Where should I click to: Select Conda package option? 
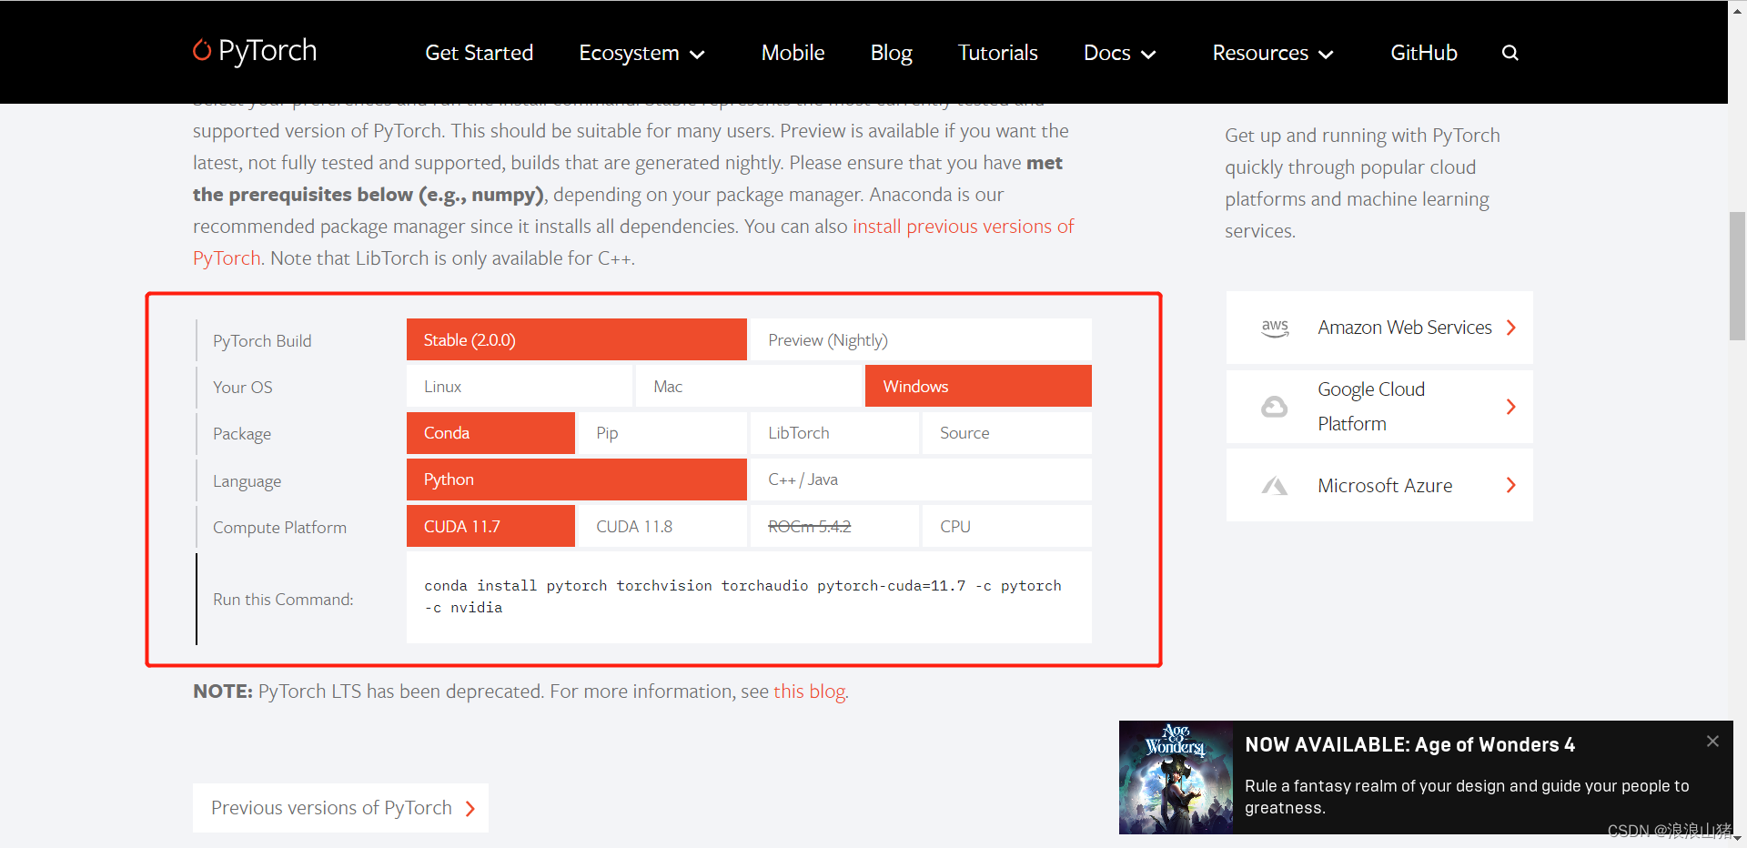point(490,433)
